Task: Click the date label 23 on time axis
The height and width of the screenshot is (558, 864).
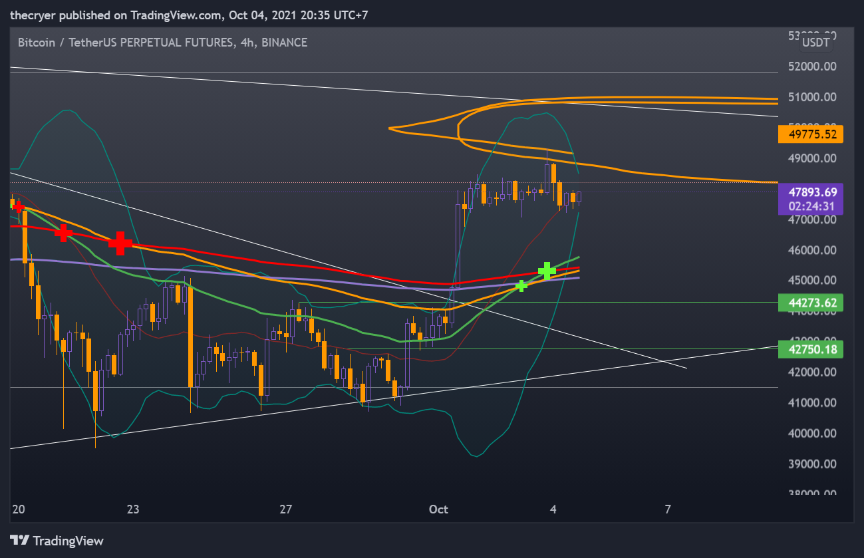Action: [133, 510]
